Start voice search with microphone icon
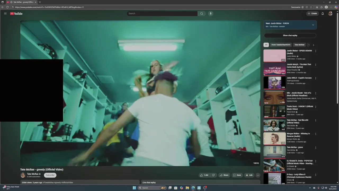This screenshot has height=191, width=339. click(x=211, y=14)
